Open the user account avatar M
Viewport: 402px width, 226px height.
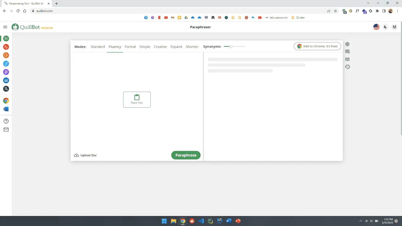point(394,27)
